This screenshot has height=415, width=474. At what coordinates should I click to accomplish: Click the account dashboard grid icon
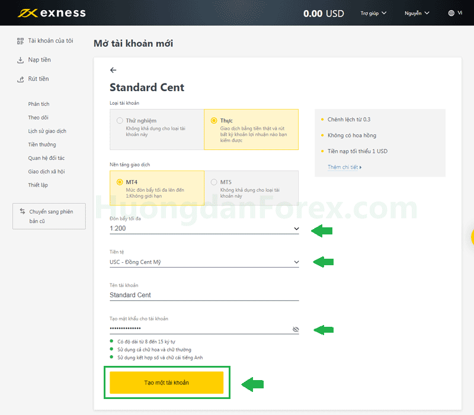click(x=20, y=41)
